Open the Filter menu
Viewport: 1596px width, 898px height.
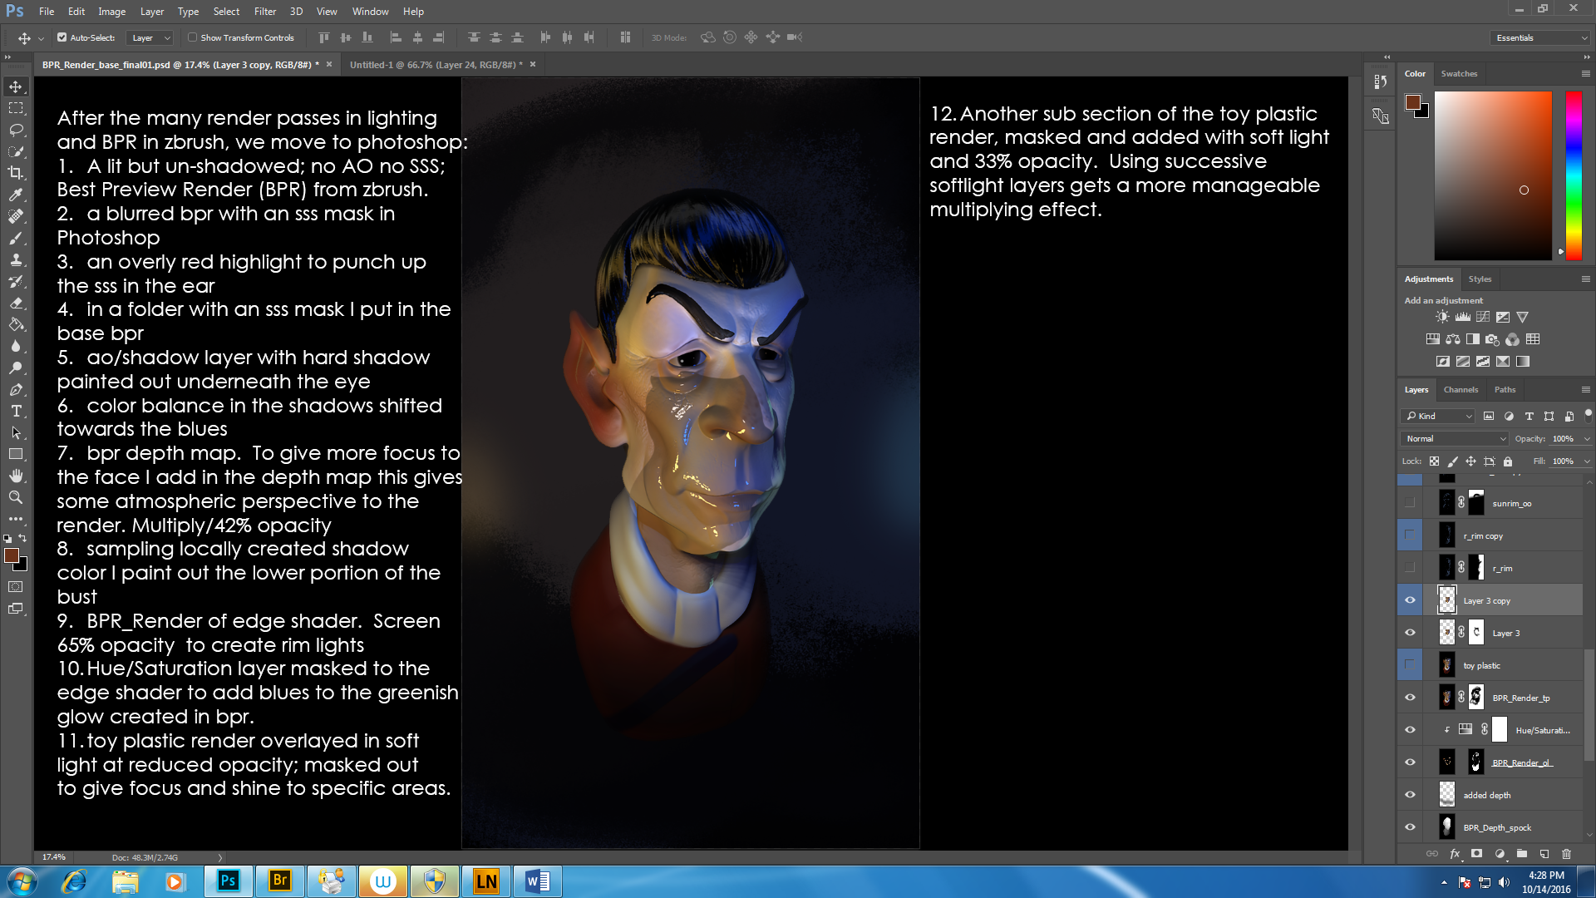pos(264,12)
